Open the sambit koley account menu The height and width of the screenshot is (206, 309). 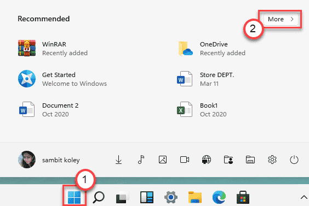pyautogui.click(x=49, y=160)
